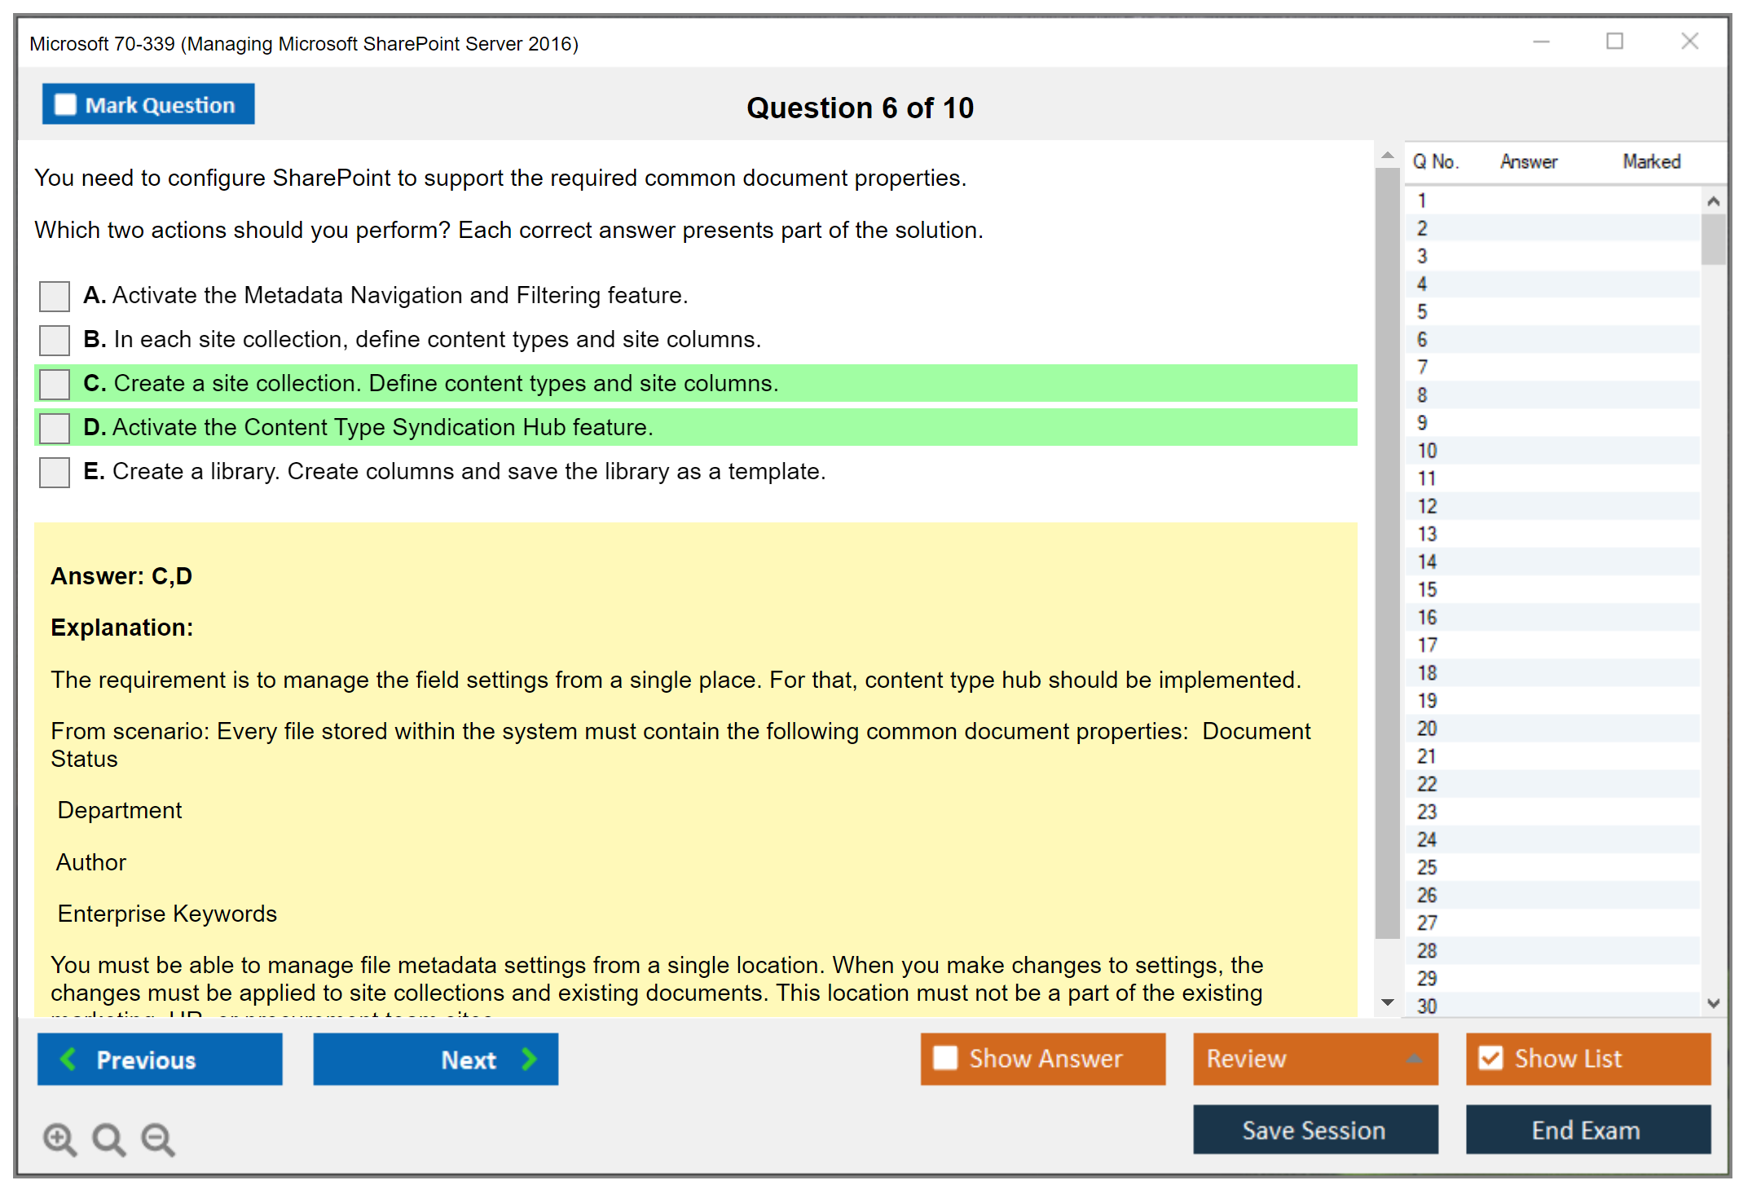
Task: Click the End Exam button
Action: [1587, 1130]
